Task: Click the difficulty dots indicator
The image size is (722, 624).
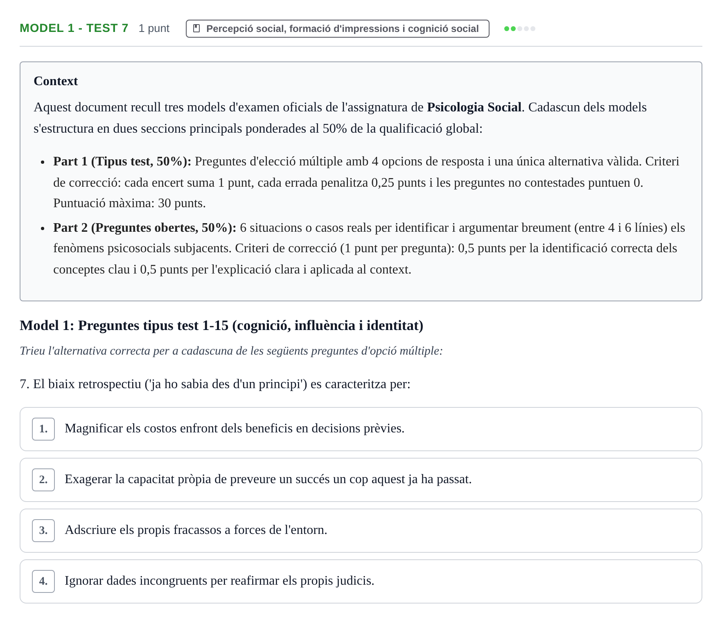Action: (x=520, y=29)
